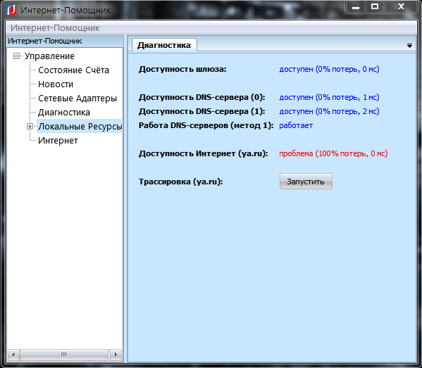Click the red ya.ru availability problem status

(333, 153)
